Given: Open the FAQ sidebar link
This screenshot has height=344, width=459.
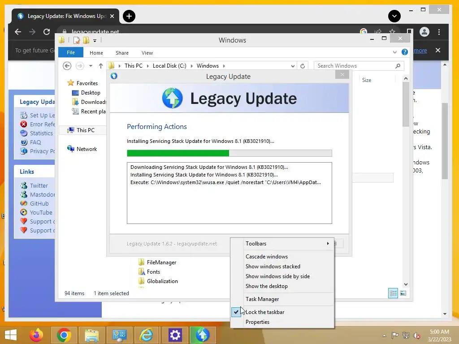Looking at the screenshot, I should tap(35, 142).
